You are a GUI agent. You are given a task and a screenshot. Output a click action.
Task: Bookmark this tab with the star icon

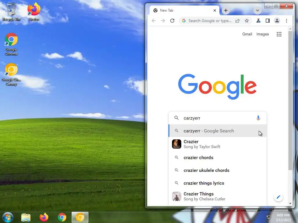[x=247, y=21]
